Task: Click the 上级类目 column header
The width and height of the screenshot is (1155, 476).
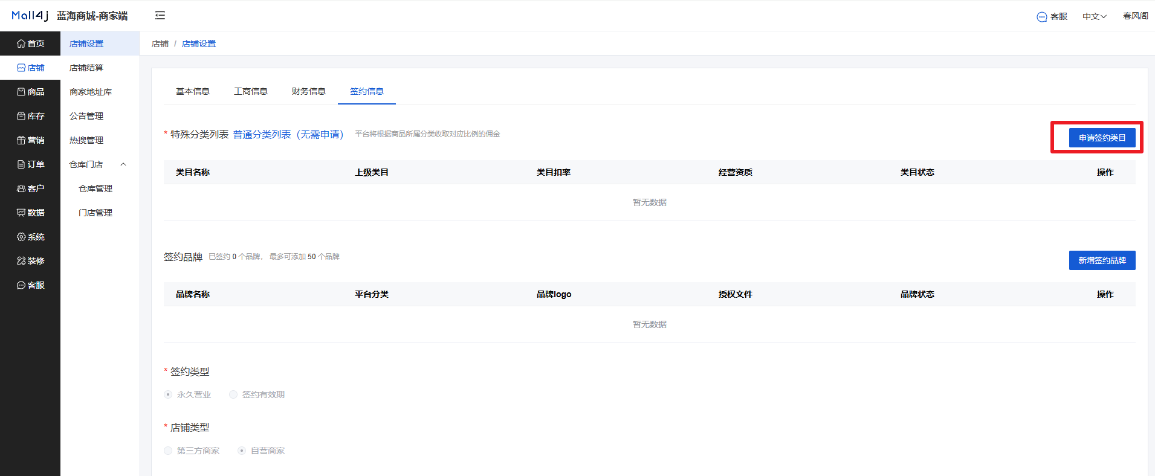Action: 372,172
